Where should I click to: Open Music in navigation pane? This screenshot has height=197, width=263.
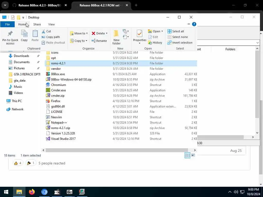click(x=18, y=87)
